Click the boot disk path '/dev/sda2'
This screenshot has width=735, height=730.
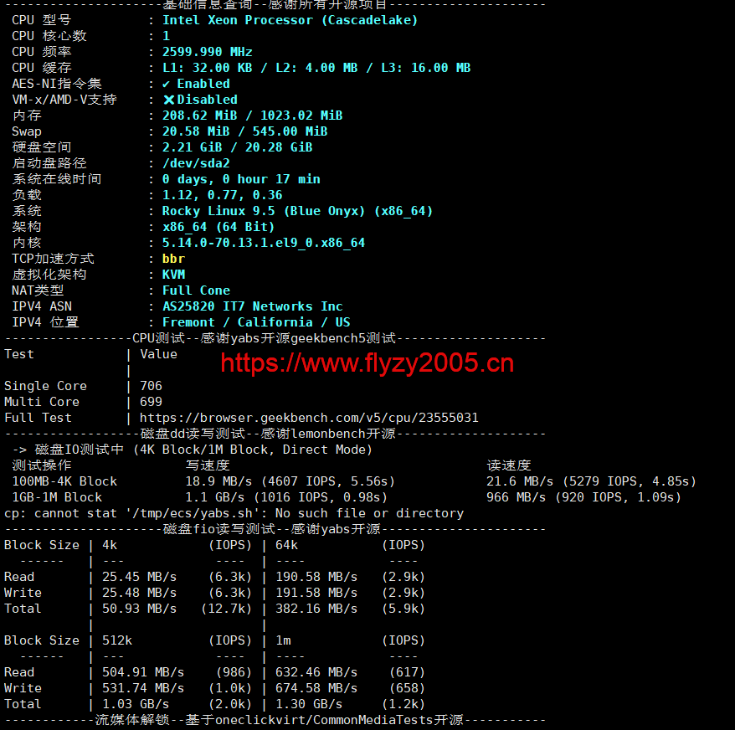coord(196,163)
